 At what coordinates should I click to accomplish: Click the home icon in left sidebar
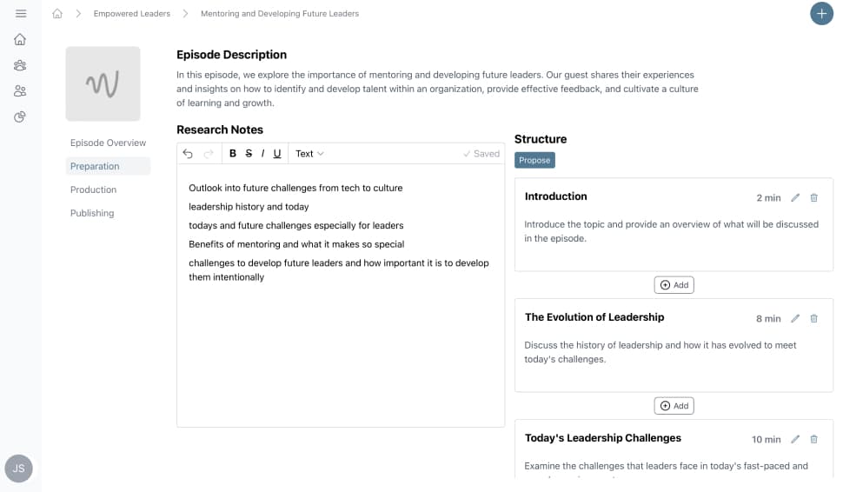click(x=20, y=39)
